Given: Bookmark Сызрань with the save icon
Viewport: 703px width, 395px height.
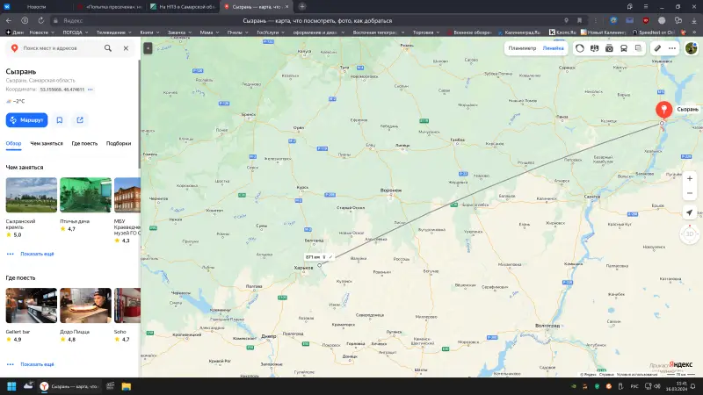Looking at the screenshot, I should [x=59, y=120].
